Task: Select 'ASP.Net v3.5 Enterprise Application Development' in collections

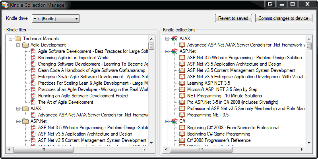Action: coord(246,77)
